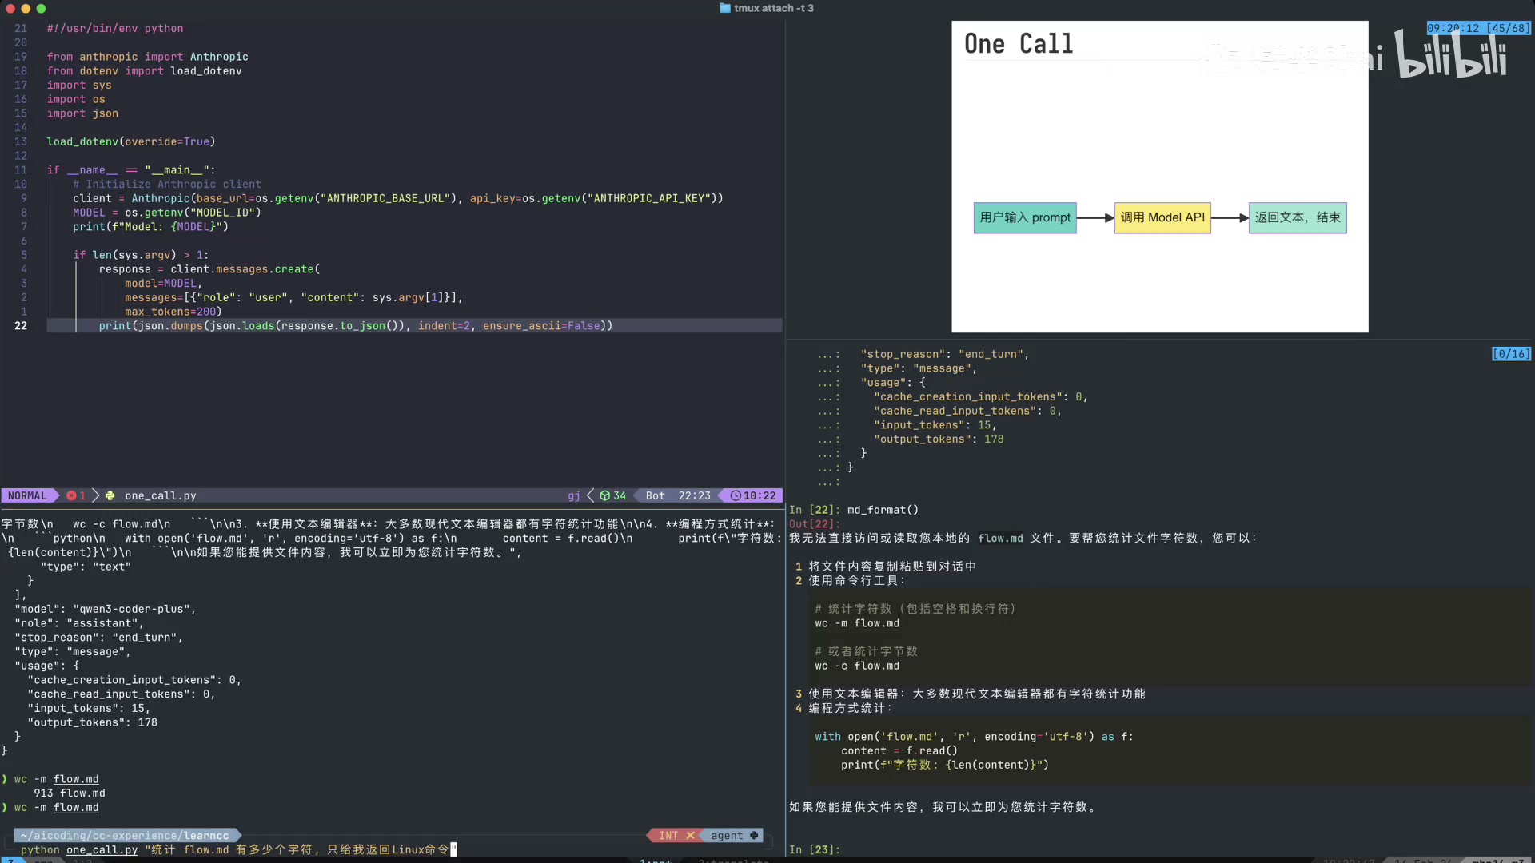The image size is (1535, 863).
Task: Click the clock icon showing 10:22
Action: (x=736, y=496)
